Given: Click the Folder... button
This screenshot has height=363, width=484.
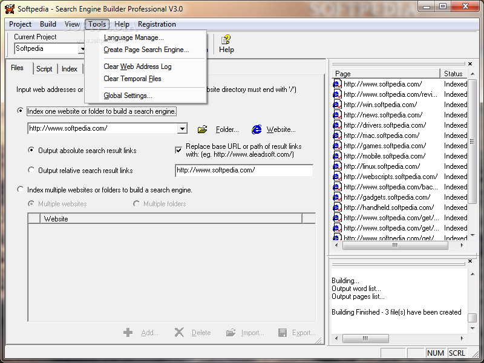Looking at the screenshot, I should [227, 129].
